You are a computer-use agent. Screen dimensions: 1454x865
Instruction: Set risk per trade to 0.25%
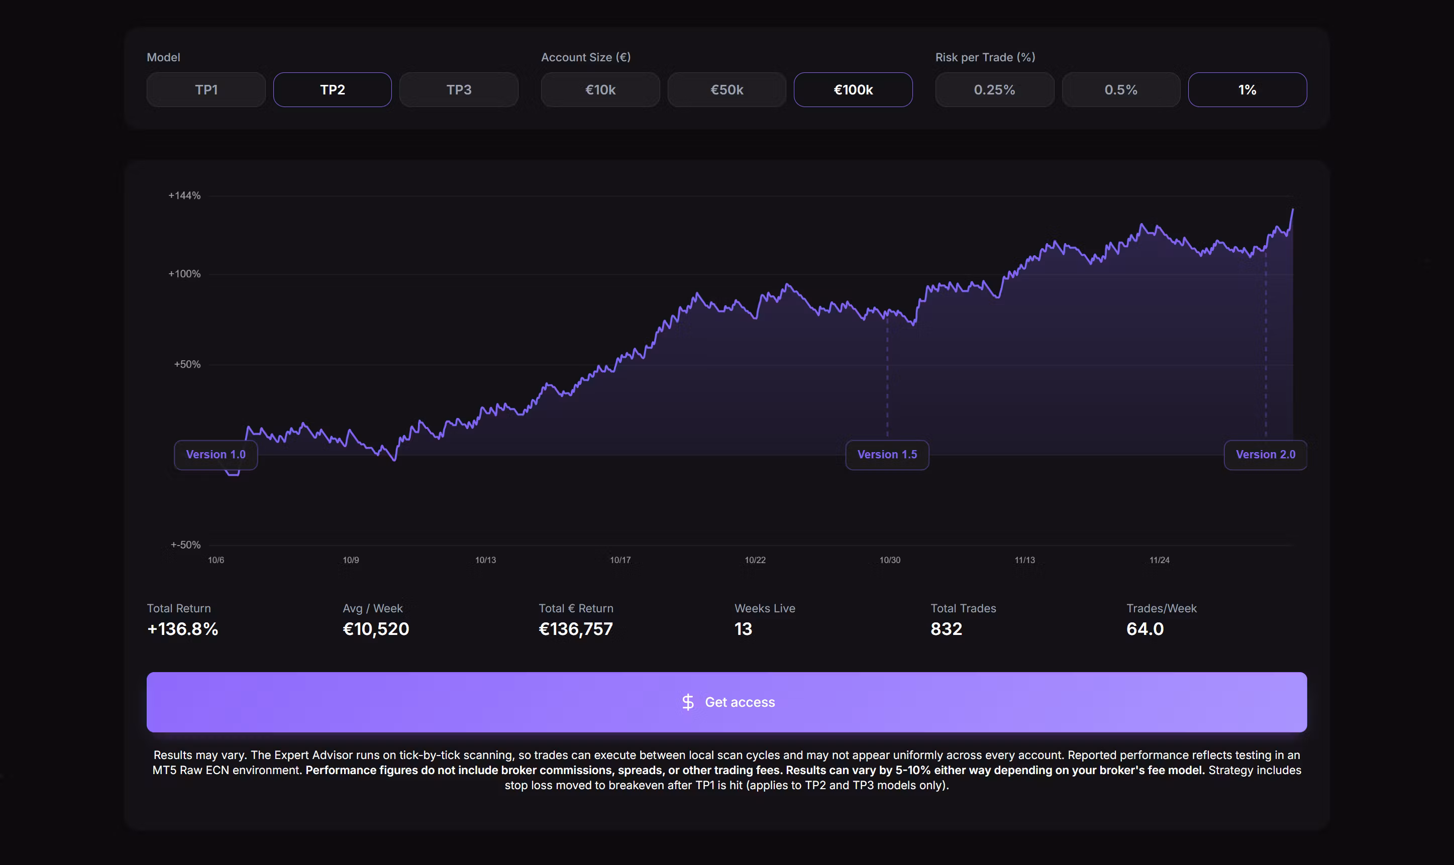(x=994, y=89)
